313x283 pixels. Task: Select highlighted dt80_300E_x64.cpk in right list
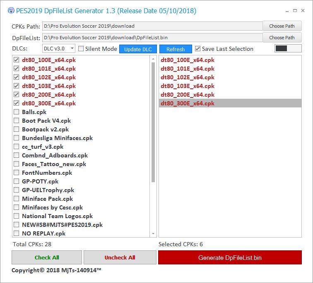coord(230,103)
